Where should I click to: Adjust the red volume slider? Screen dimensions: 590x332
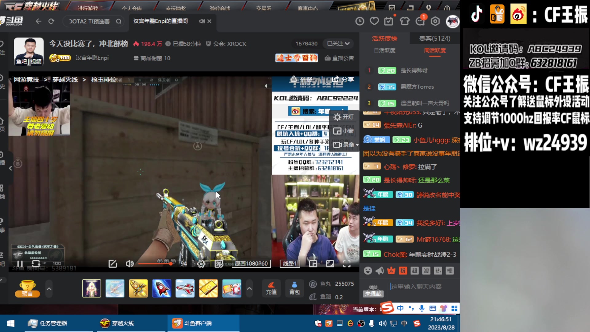click(155, 264)
